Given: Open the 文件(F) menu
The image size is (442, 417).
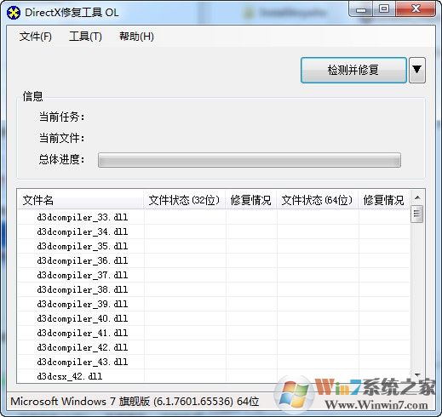Looking at the screenshot, I should pos(36,37).
